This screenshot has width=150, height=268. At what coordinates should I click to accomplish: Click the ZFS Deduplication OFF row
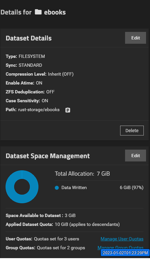coord(30,92)
